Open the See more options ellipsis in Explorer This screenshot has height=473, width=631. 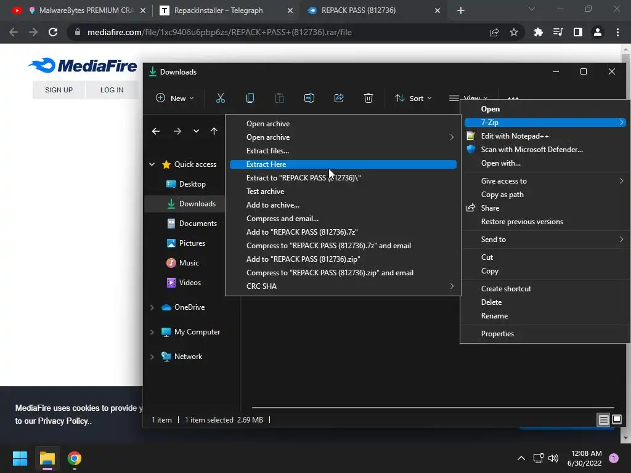click(x=513, y=98)
